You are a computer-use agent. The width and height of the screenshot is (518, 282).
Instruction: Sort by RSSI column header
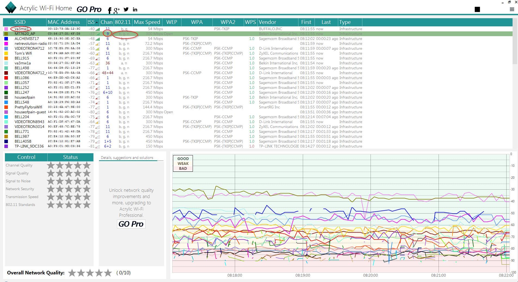point(93,22)
